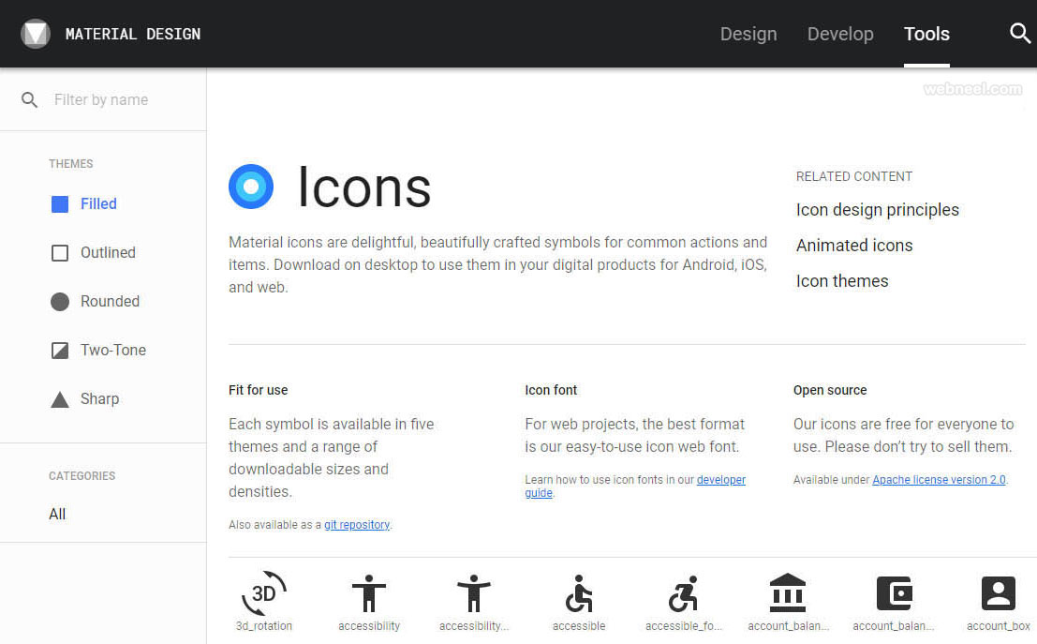Choose the Outlined theme label
The image size is (1037, 644).
pos(108,252)
